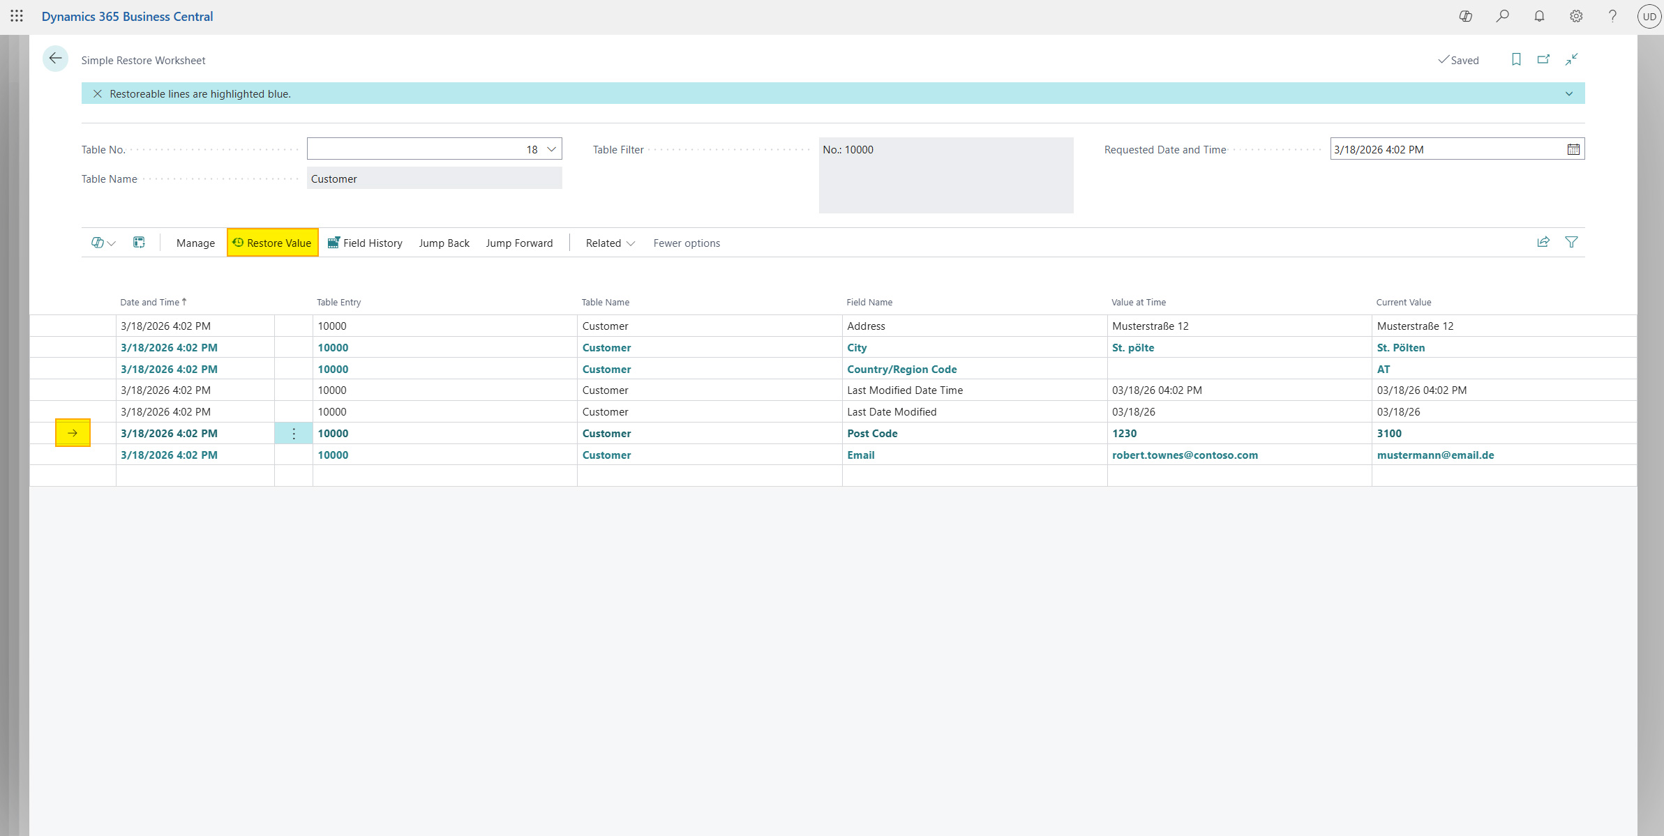Open the app launcher waffle icon
This screenshot has height=836, width=1664.
pyautogui.click(x=17, y=15)
